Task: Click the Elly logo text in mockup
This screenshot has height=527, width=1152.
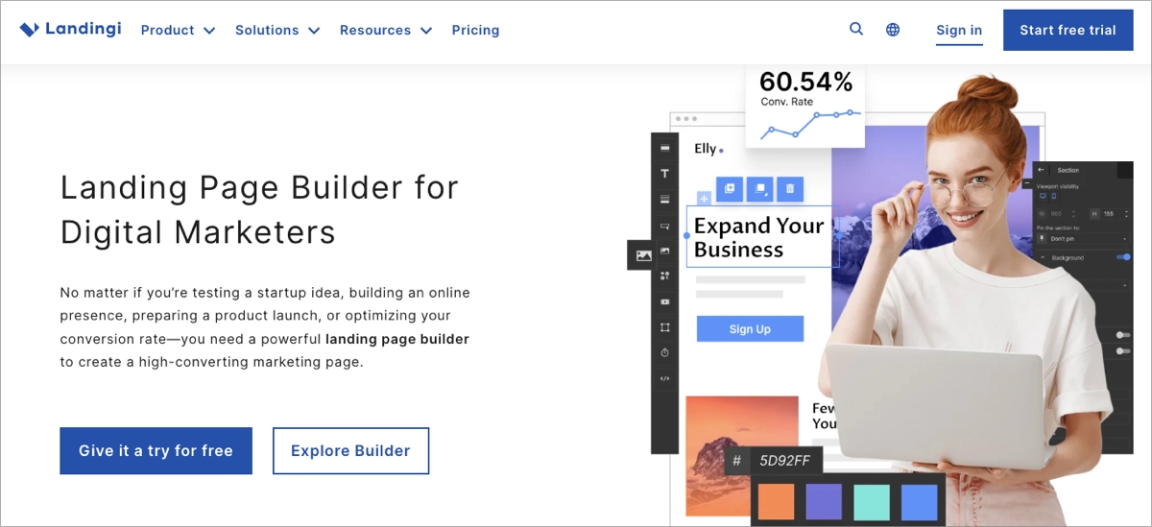Action: coord(708,149)
